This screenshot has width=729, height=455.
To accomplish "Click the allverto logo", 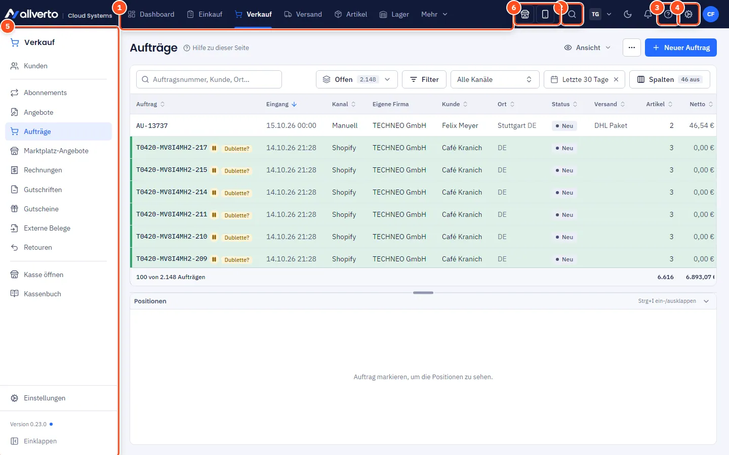I will coord(32,14).
